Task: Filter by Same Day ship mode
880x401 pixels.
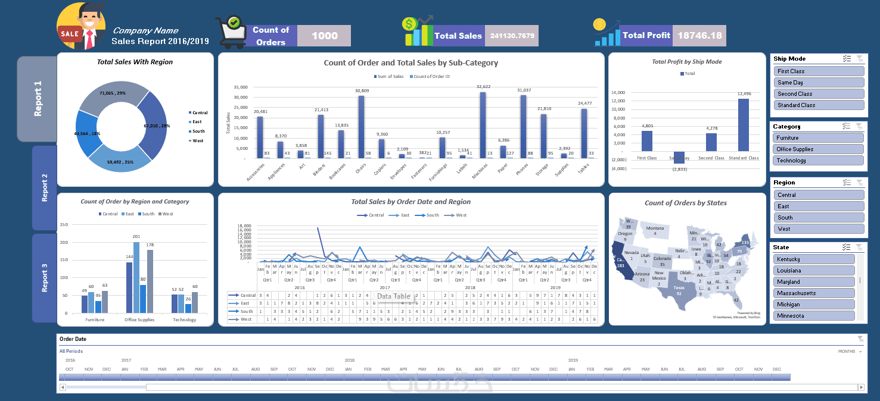Action: [819, 83]
